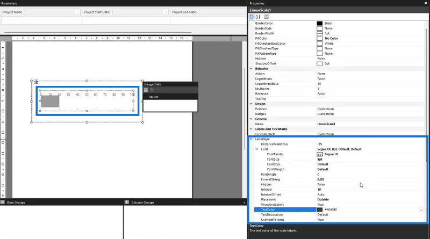Select the FontWeight Default value
The image size is (430, 239).
(322, 169)
